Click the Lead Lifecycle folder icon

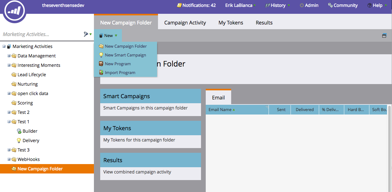coord(14,75)
